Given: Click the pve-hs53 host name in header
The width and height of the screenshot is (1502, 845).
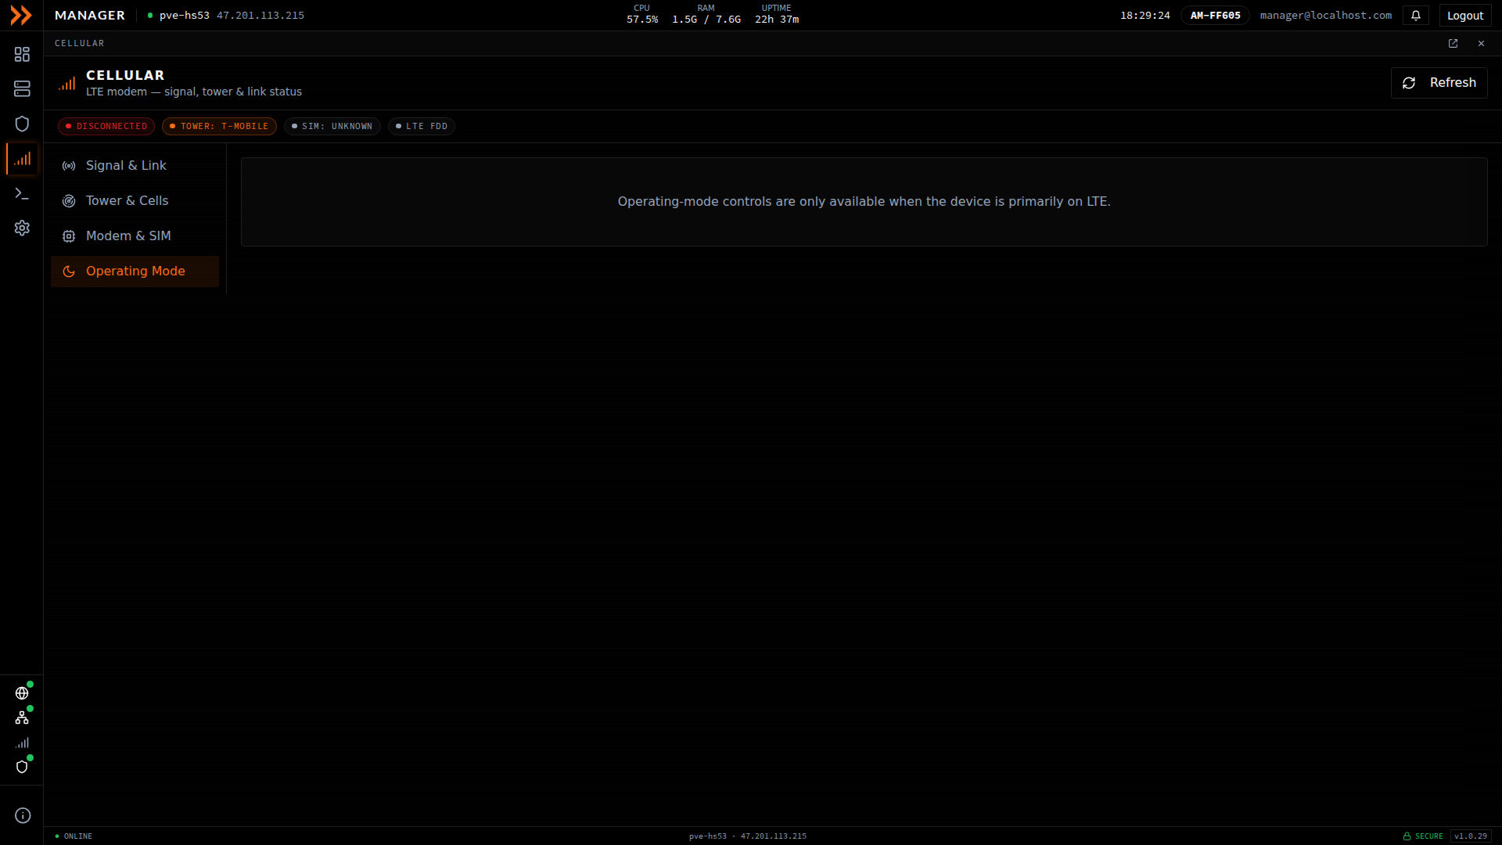Looking at the screenshot, I should click(x=184, y=16).
